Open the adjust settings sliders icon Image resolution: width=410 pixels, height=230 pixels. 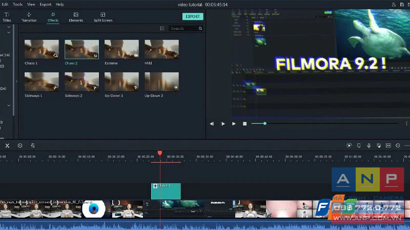point(33,146)
